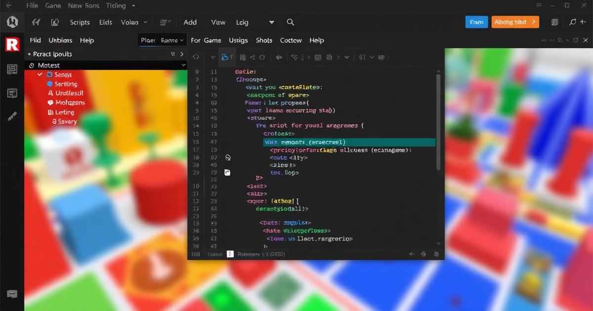Expand the Voles dropdown arrow
Screen dimensions: 593x311
tap(145, 22)
